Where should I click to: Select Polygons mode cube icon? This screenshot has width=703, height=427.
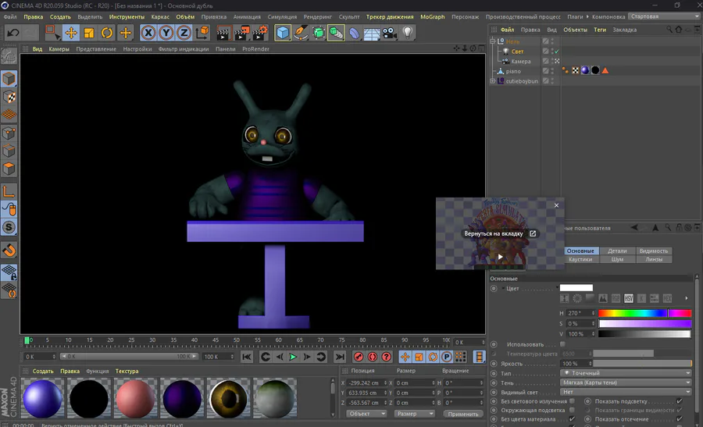point(9,169)
